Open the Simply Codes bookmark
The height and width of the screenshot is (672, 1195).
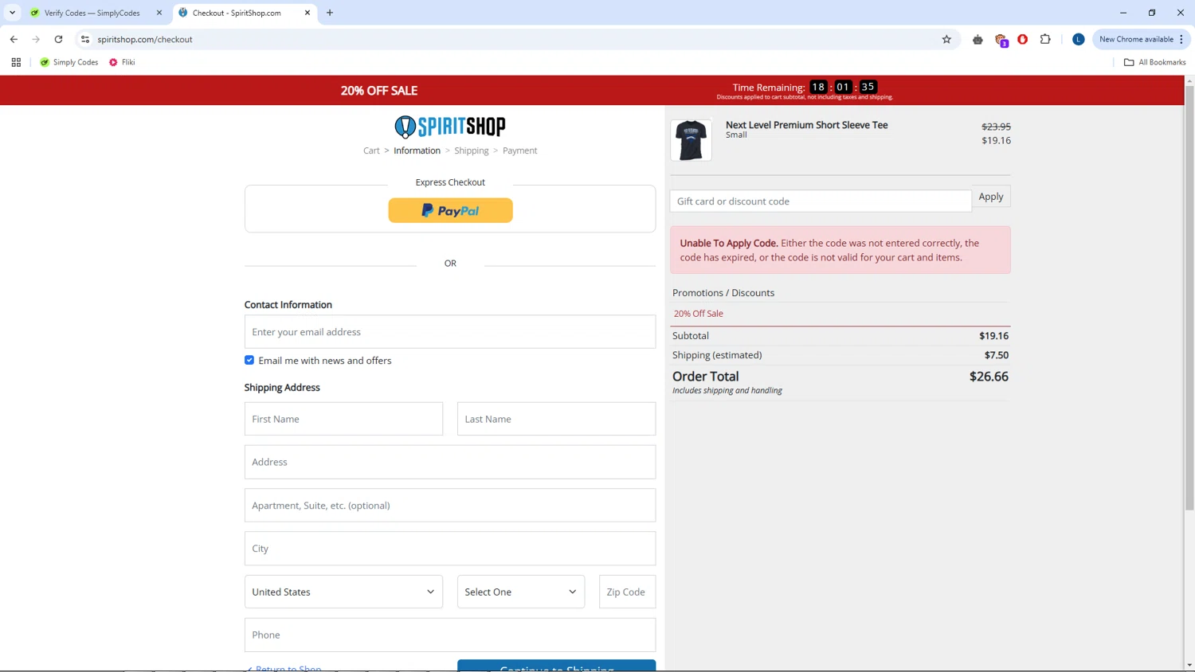69,62
